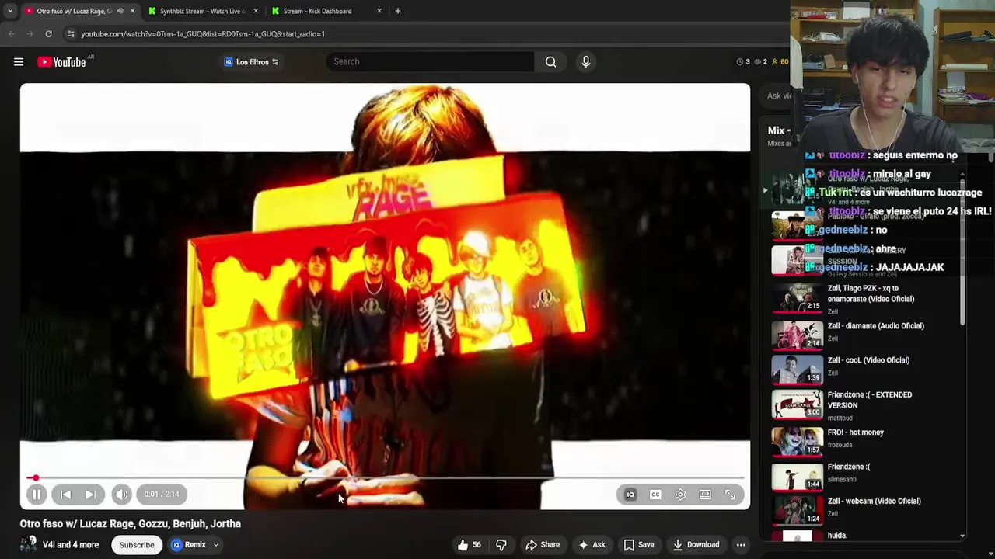
Task: Select 'huida.' from the mix playlist
Action: (x=837, y=535)
